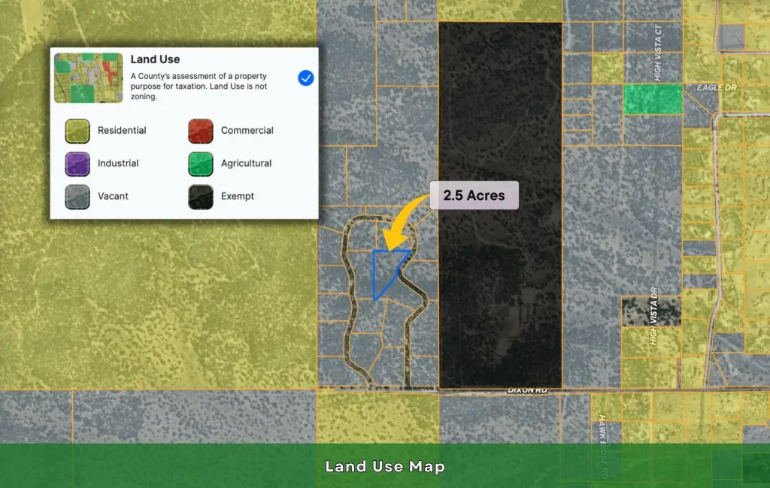Select the Agricultural green color swatch
This screenshot has height=488, width=770.
click(201, 164)
